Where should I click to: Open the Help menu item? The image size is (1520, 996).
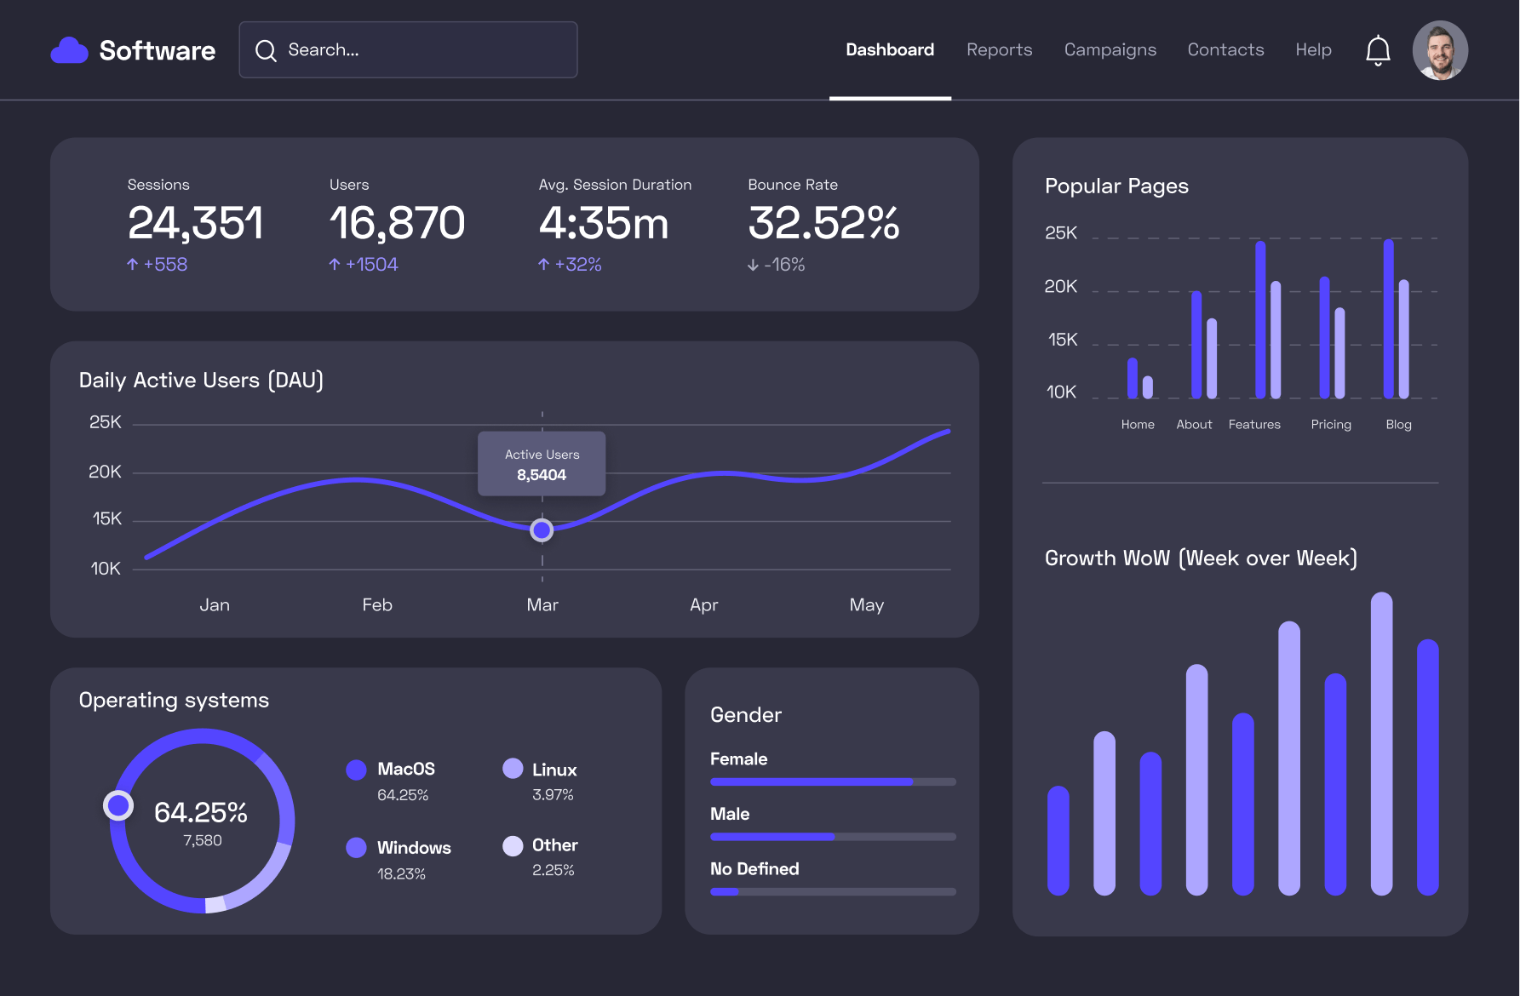coord(1313,50)
